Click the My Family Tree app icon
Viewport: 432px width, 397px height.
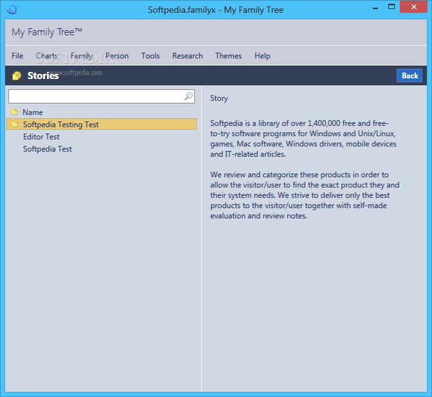[x=12, y=10]
